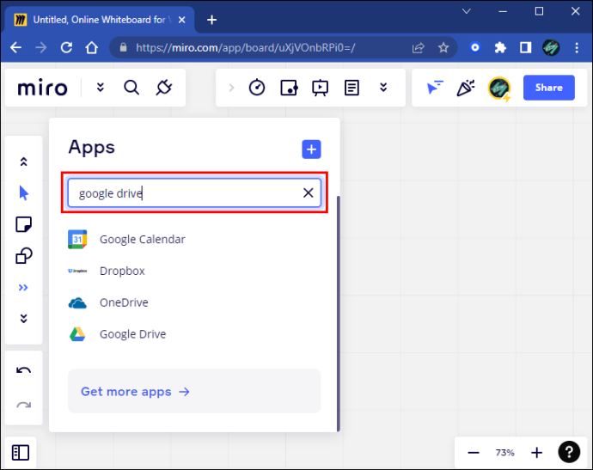Open the user avatar in miro toolbar
This screenshot has height=470, width=593.
[x=499, y=89]
